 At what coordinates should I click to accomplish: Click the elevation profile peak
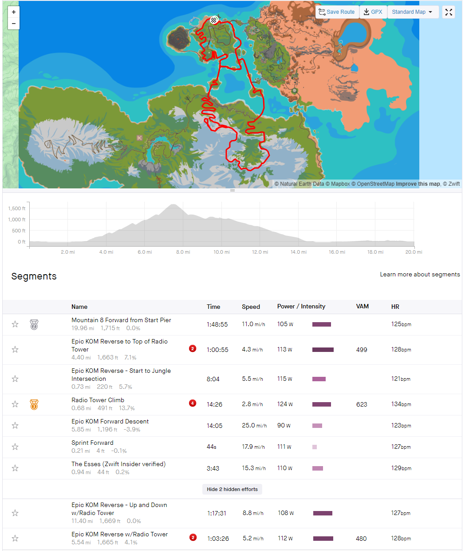[173, 205]
